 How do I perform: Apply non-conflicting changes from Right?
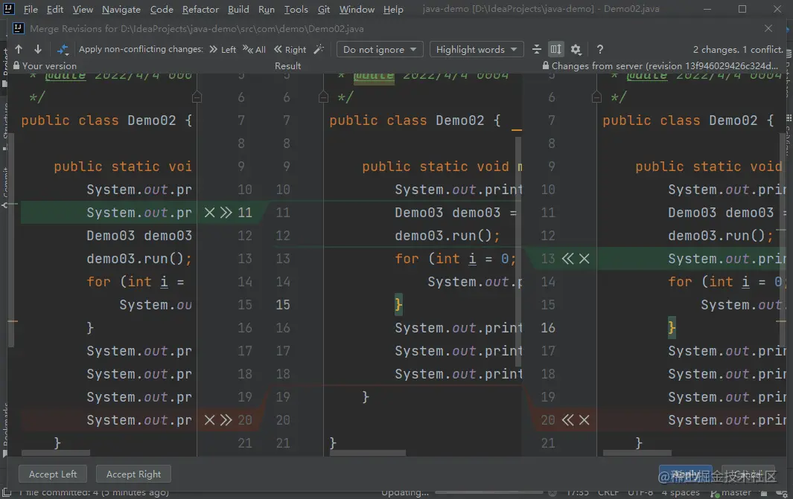(x=290, y=50)
